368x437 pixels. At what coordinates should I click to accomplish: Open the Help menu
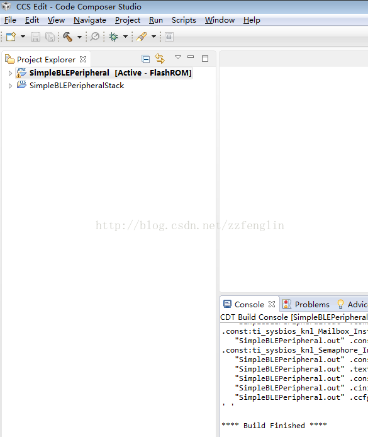252,20
